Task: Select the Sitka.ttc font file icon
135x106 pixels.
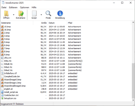Action: pos(2,61)
